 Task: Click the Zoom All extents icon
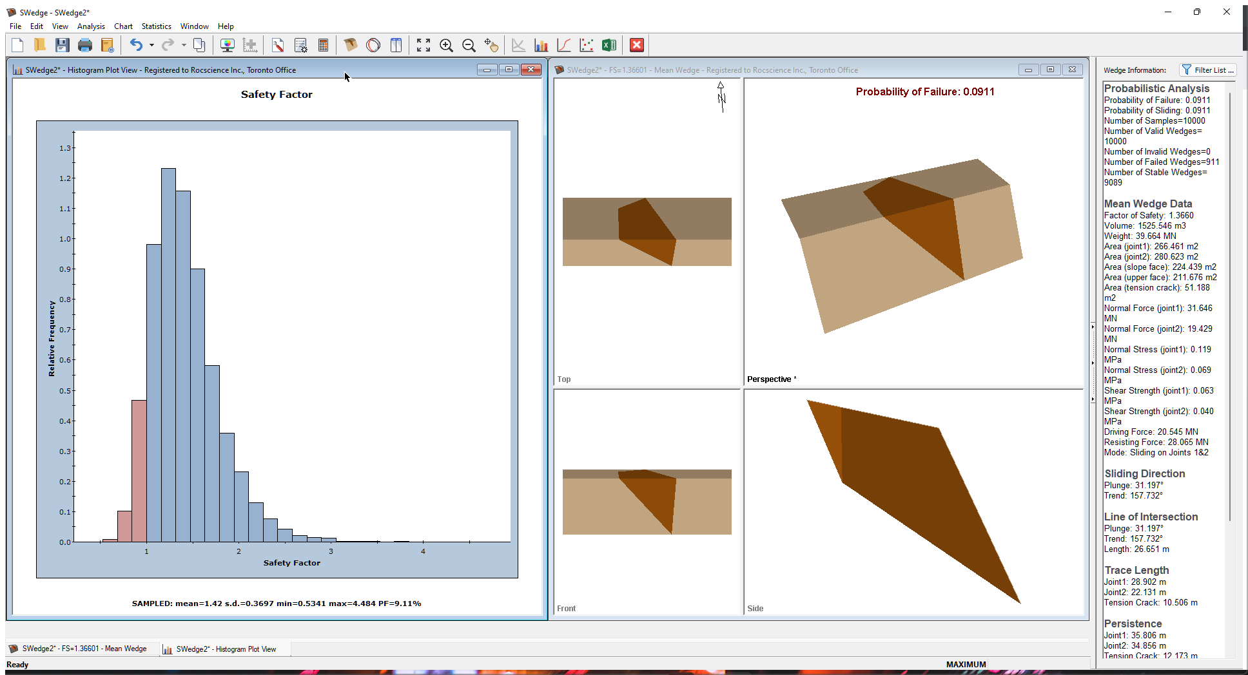click(423, 45)
